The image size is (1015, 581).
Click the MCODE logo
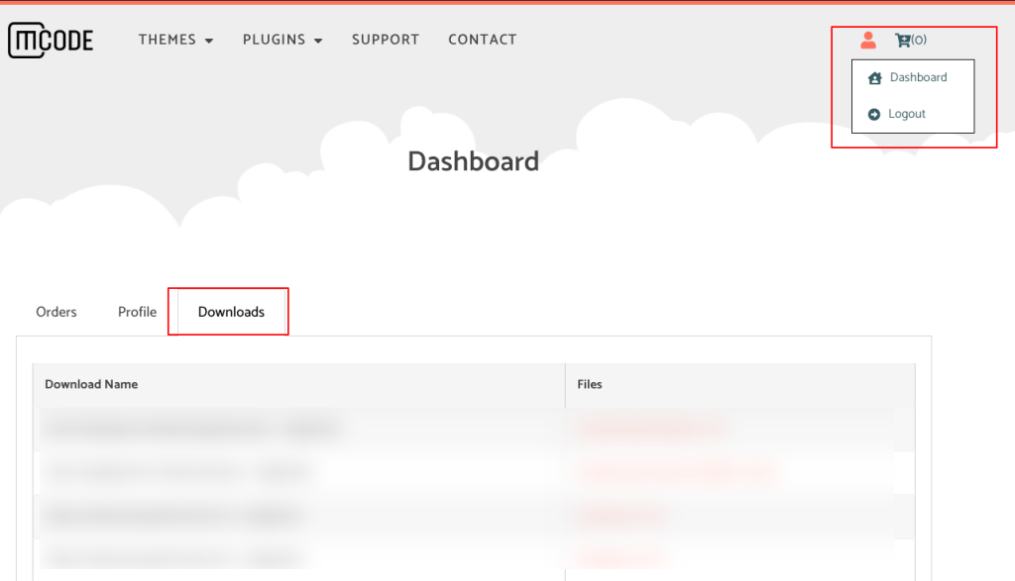pyautogui.click(x=51, y=40)
